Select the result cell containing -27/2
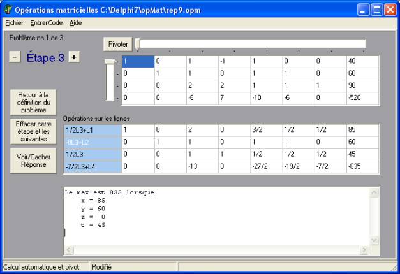The height and width of the screenshot is (274, 400). [266, 167]
